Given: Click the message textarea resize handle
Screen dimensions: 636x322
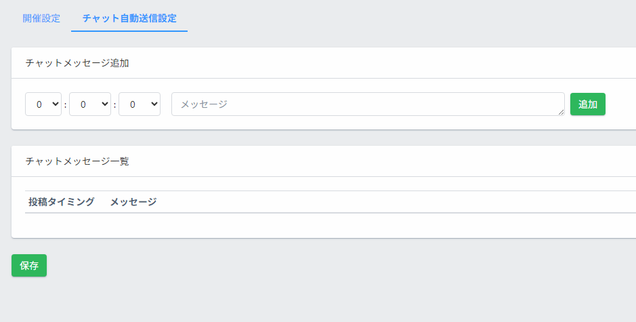Looking at the screenshot, I should (561, 113).
